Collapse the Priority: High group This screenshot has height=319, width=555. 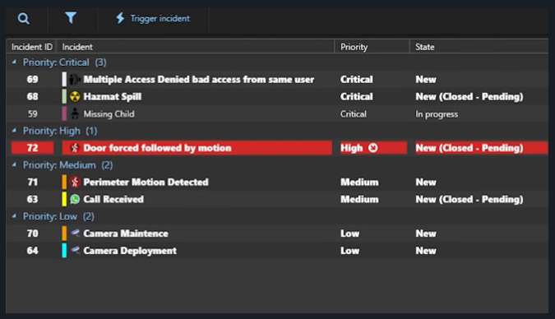point(14,131)
